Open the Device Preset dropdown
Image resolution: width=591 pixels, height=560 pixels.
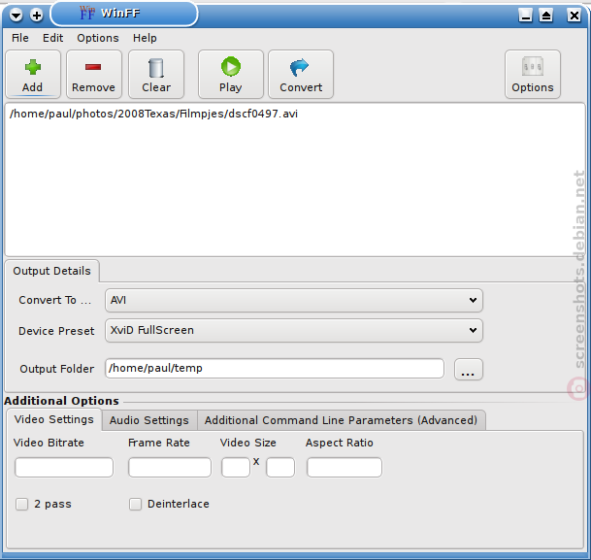[x=294, y=331]
